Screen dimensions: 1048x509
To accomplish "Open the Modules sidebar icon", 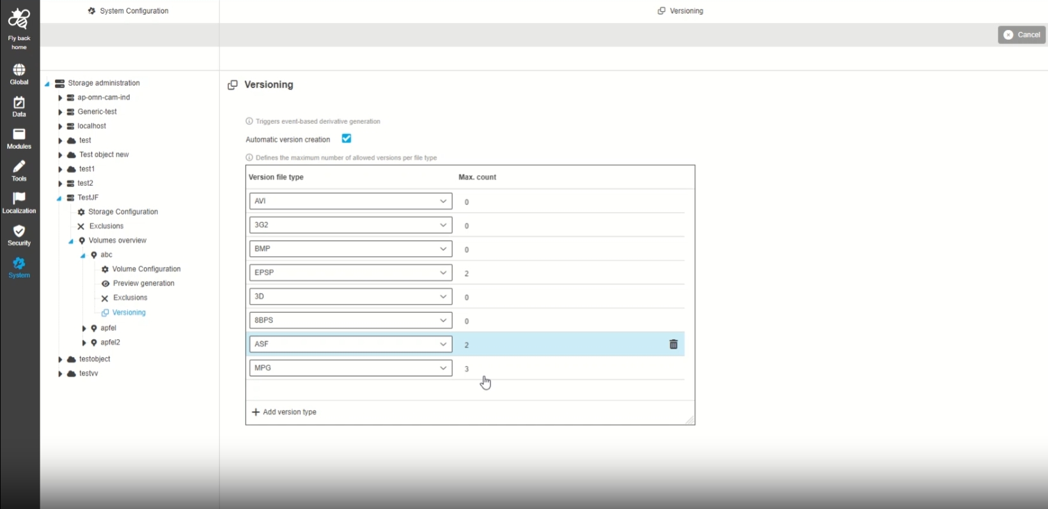I will [19, 135].
